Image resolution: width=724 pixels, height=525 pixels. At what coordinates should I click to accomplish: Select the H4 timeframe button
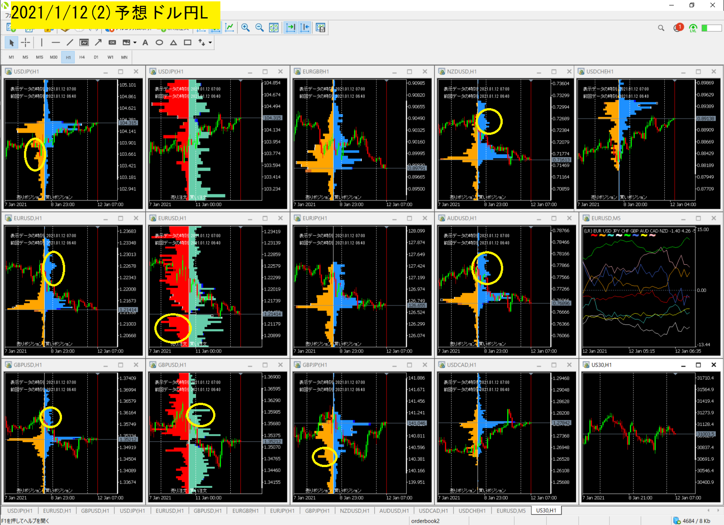coord(82,57)
